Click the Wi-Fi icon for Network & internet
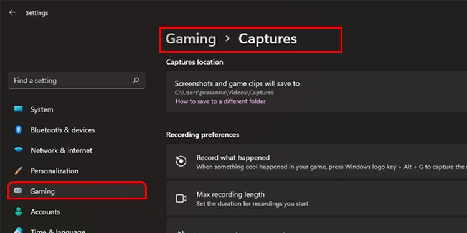The width and height of the screenshot is (467, 233). pos(19,150)
